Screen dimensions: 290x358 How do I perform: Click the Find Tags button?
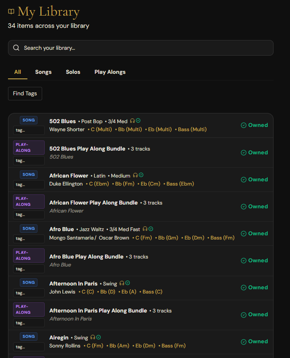25,94
